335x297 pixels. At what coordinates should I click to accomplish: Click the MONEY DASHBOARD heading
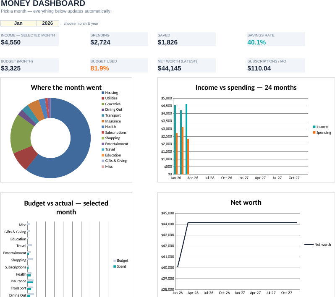[x=43, y=3]
